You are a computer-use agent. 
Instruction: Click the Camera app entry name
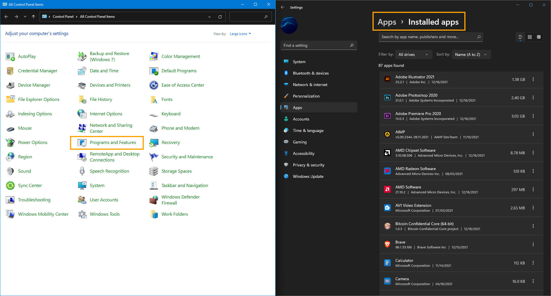pyautogui.click(x=402, y=279)
